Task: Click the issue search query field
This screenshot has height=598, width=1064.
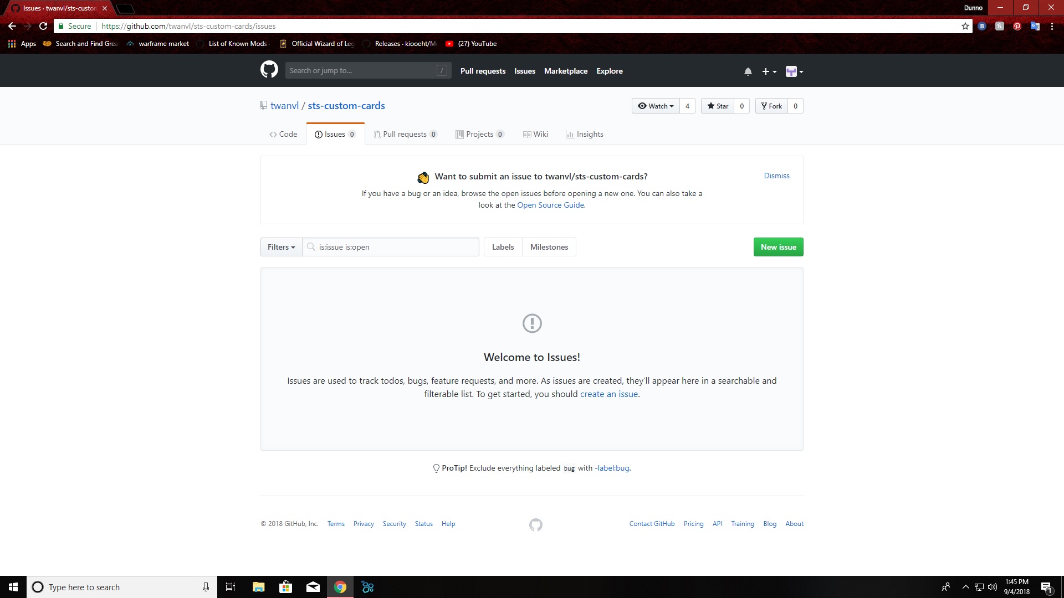Action: 391,247
